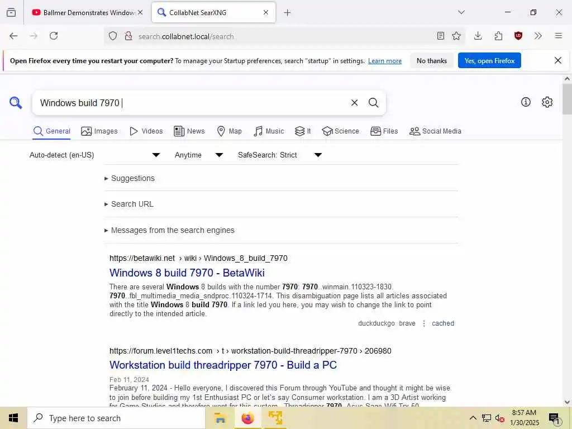The image size is (572, 429).
Task: Open Workstation build threadripper 7970 result
Action: pyautogui.click(x=223, y=365)
